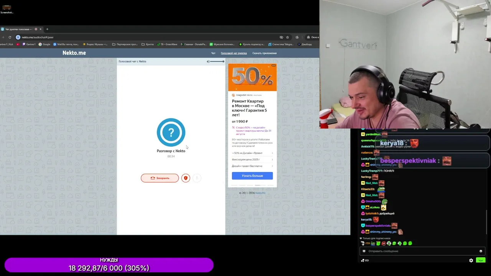This screenshot has height=276, width=491.
Task: Open the Mail.Ru почта bookmark
Action: point(66,44)
